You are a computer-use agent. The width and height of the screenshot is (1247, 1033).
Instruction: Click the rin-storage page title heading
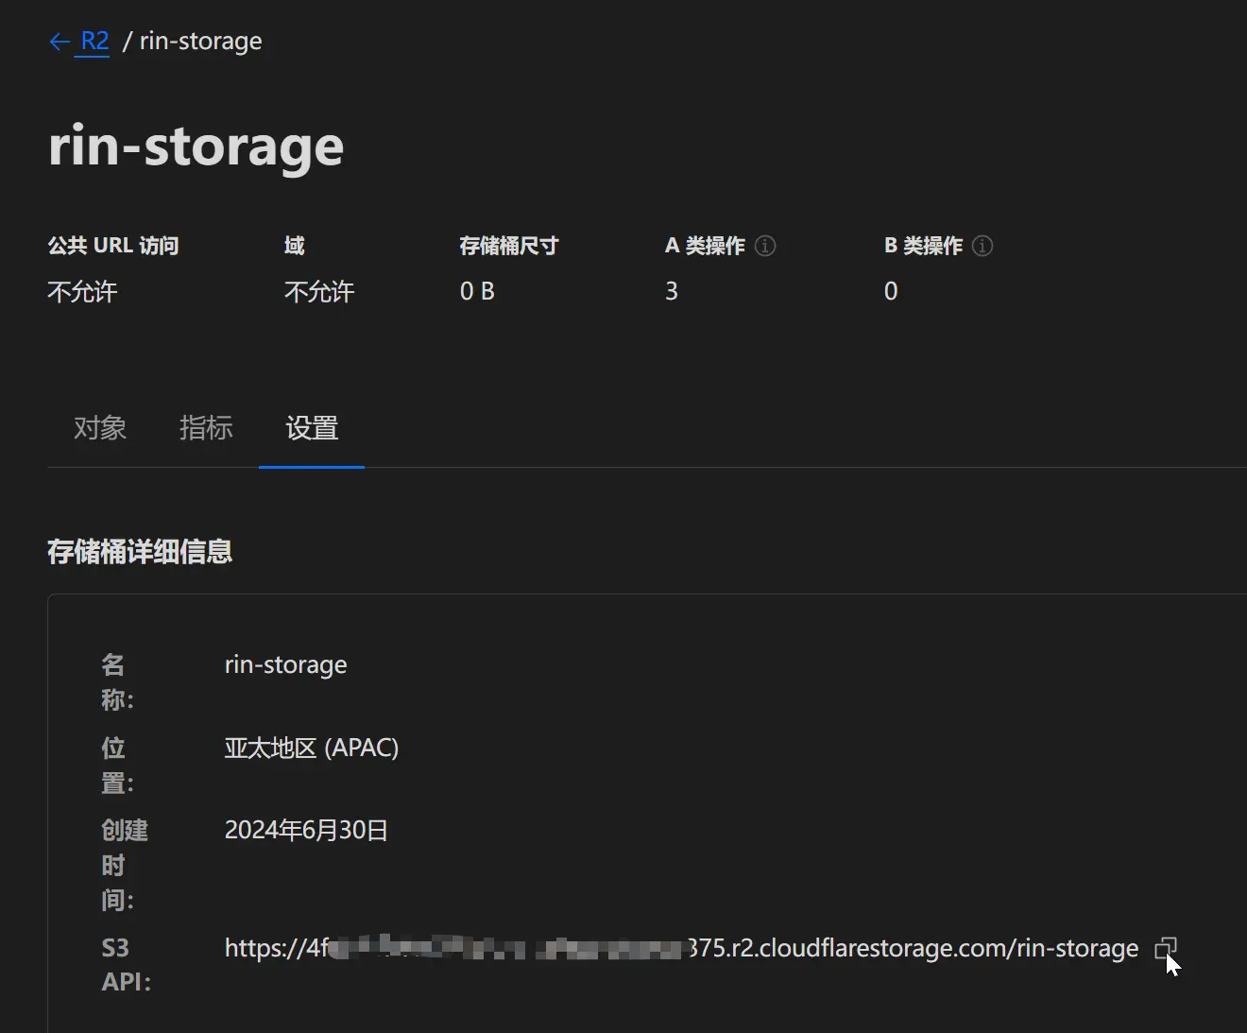pyautogui.click(x=196, y=146)
